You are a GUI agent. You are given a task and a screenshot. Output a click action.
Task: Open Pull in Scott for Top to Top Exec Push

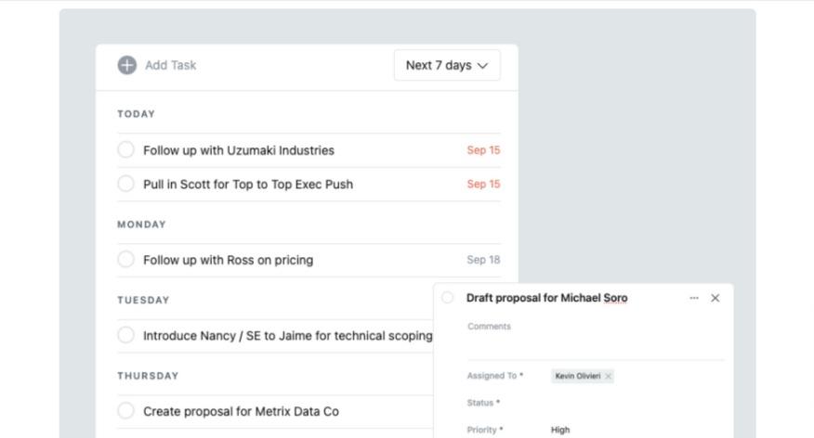coord(248,184)
